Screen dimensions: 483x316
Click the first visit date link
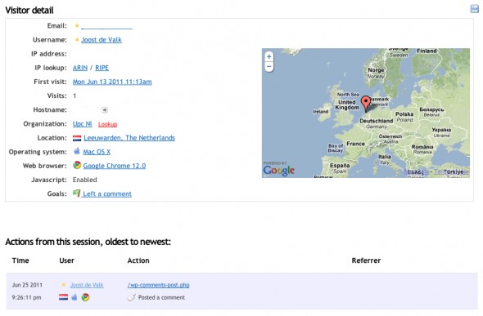click(x=112, y=82)
